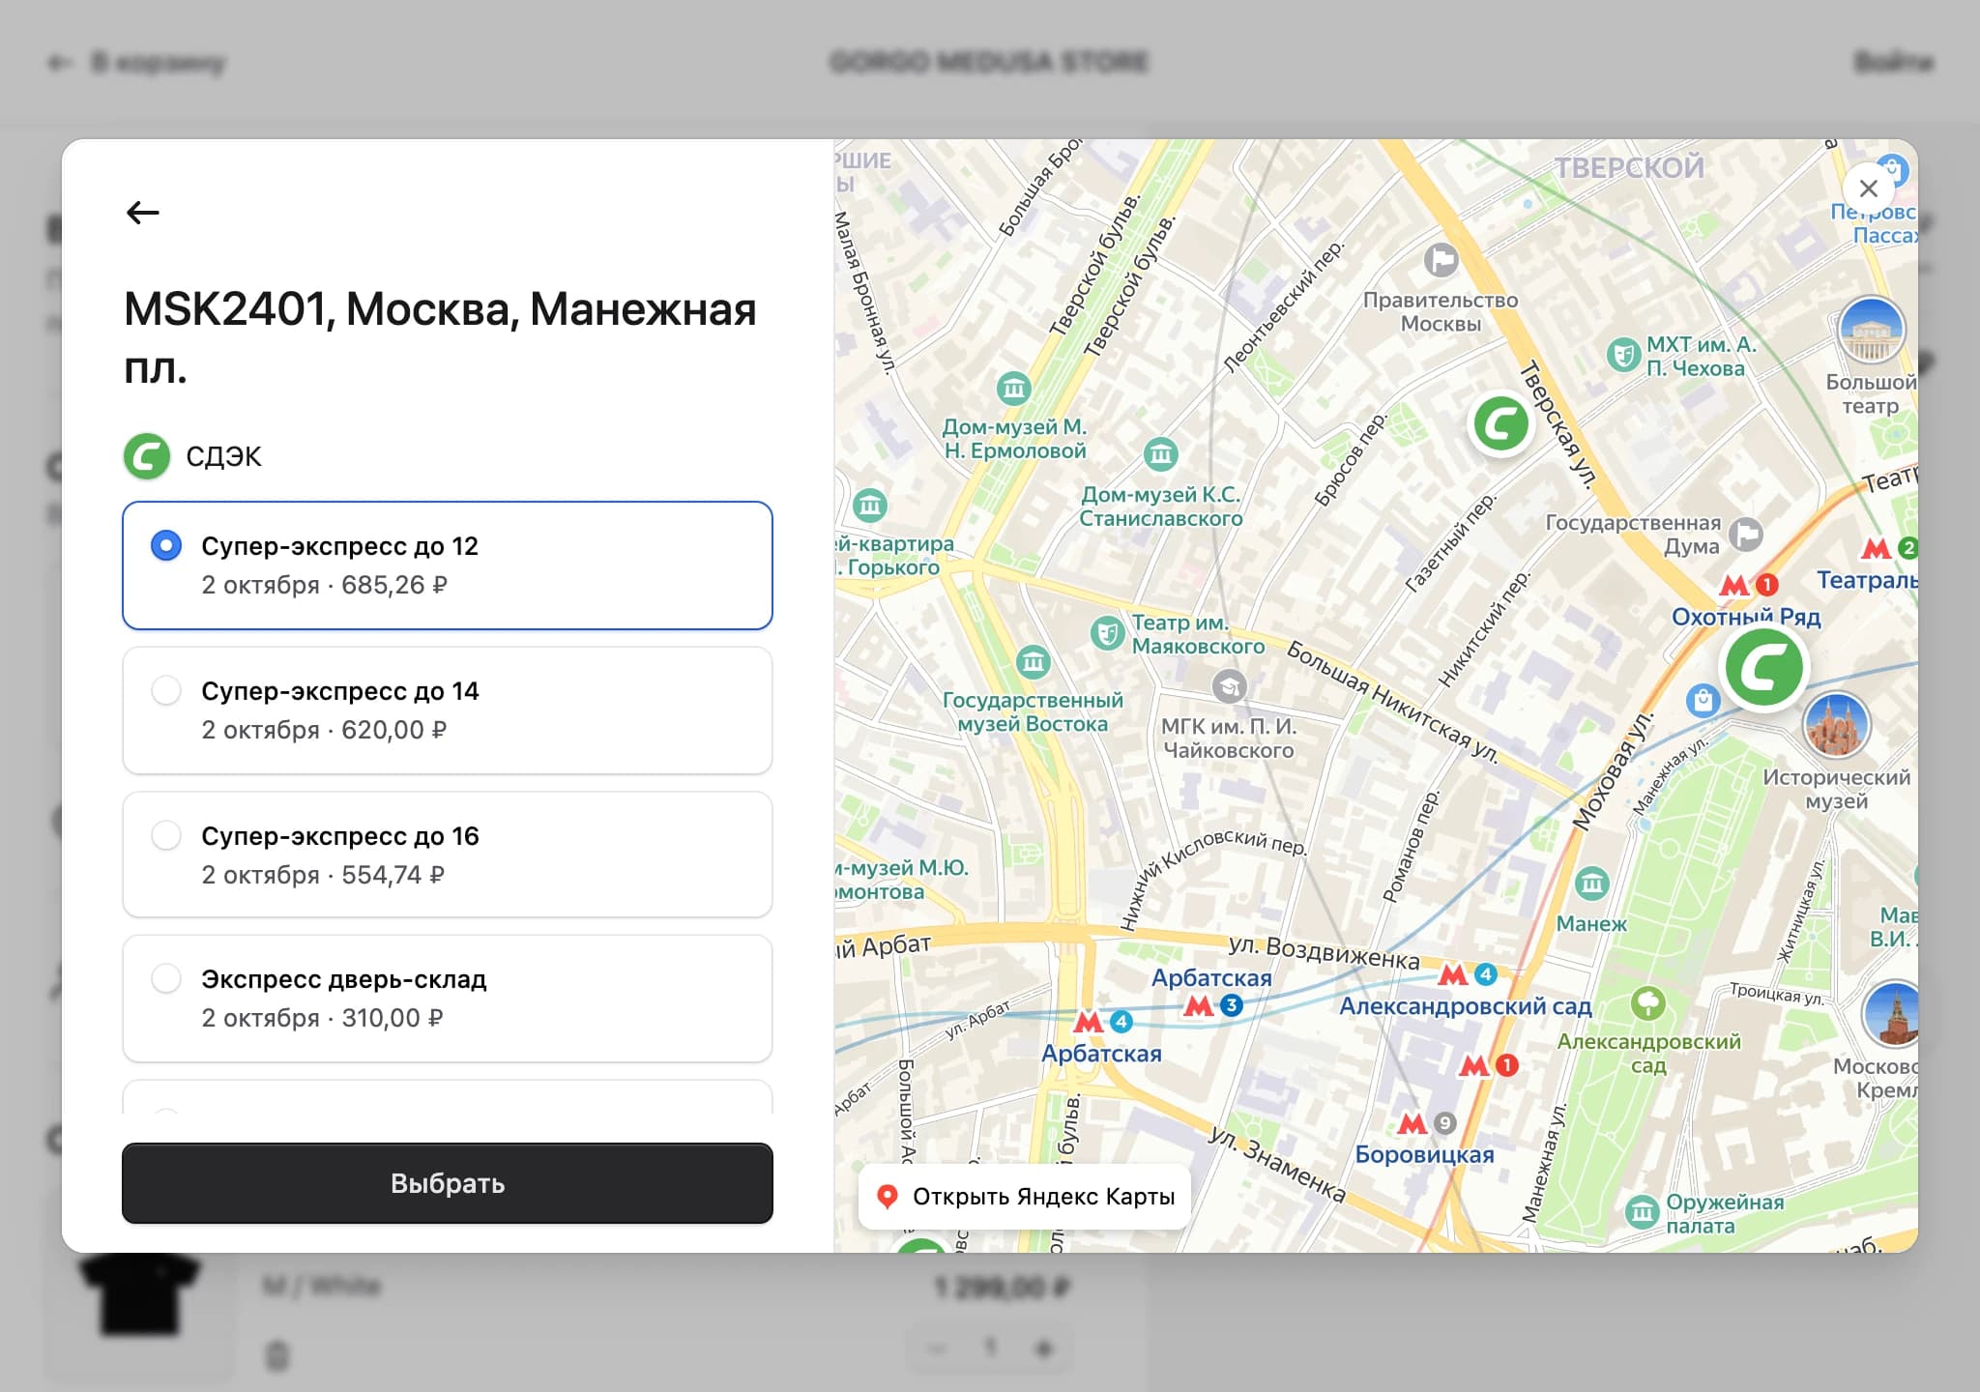Select Экспресс дверь-склад radio option
Viewport: 1980px width, 1392px height.
coord(166,978)
